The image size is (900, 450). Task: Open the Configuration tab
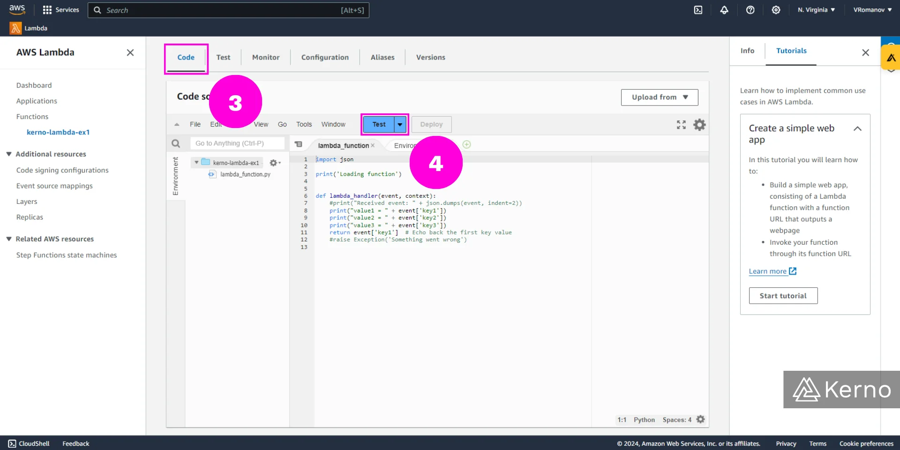(x=325, y=58)
